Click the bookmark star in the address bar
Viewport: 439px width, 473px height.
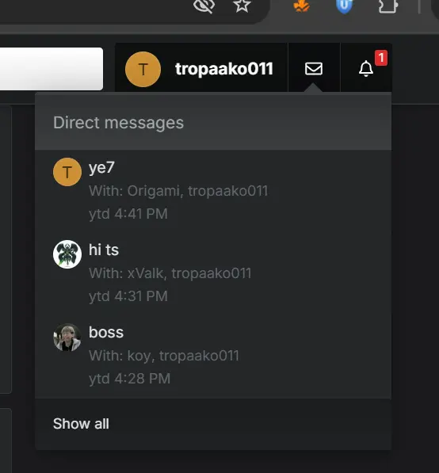[x=242, y=5]
